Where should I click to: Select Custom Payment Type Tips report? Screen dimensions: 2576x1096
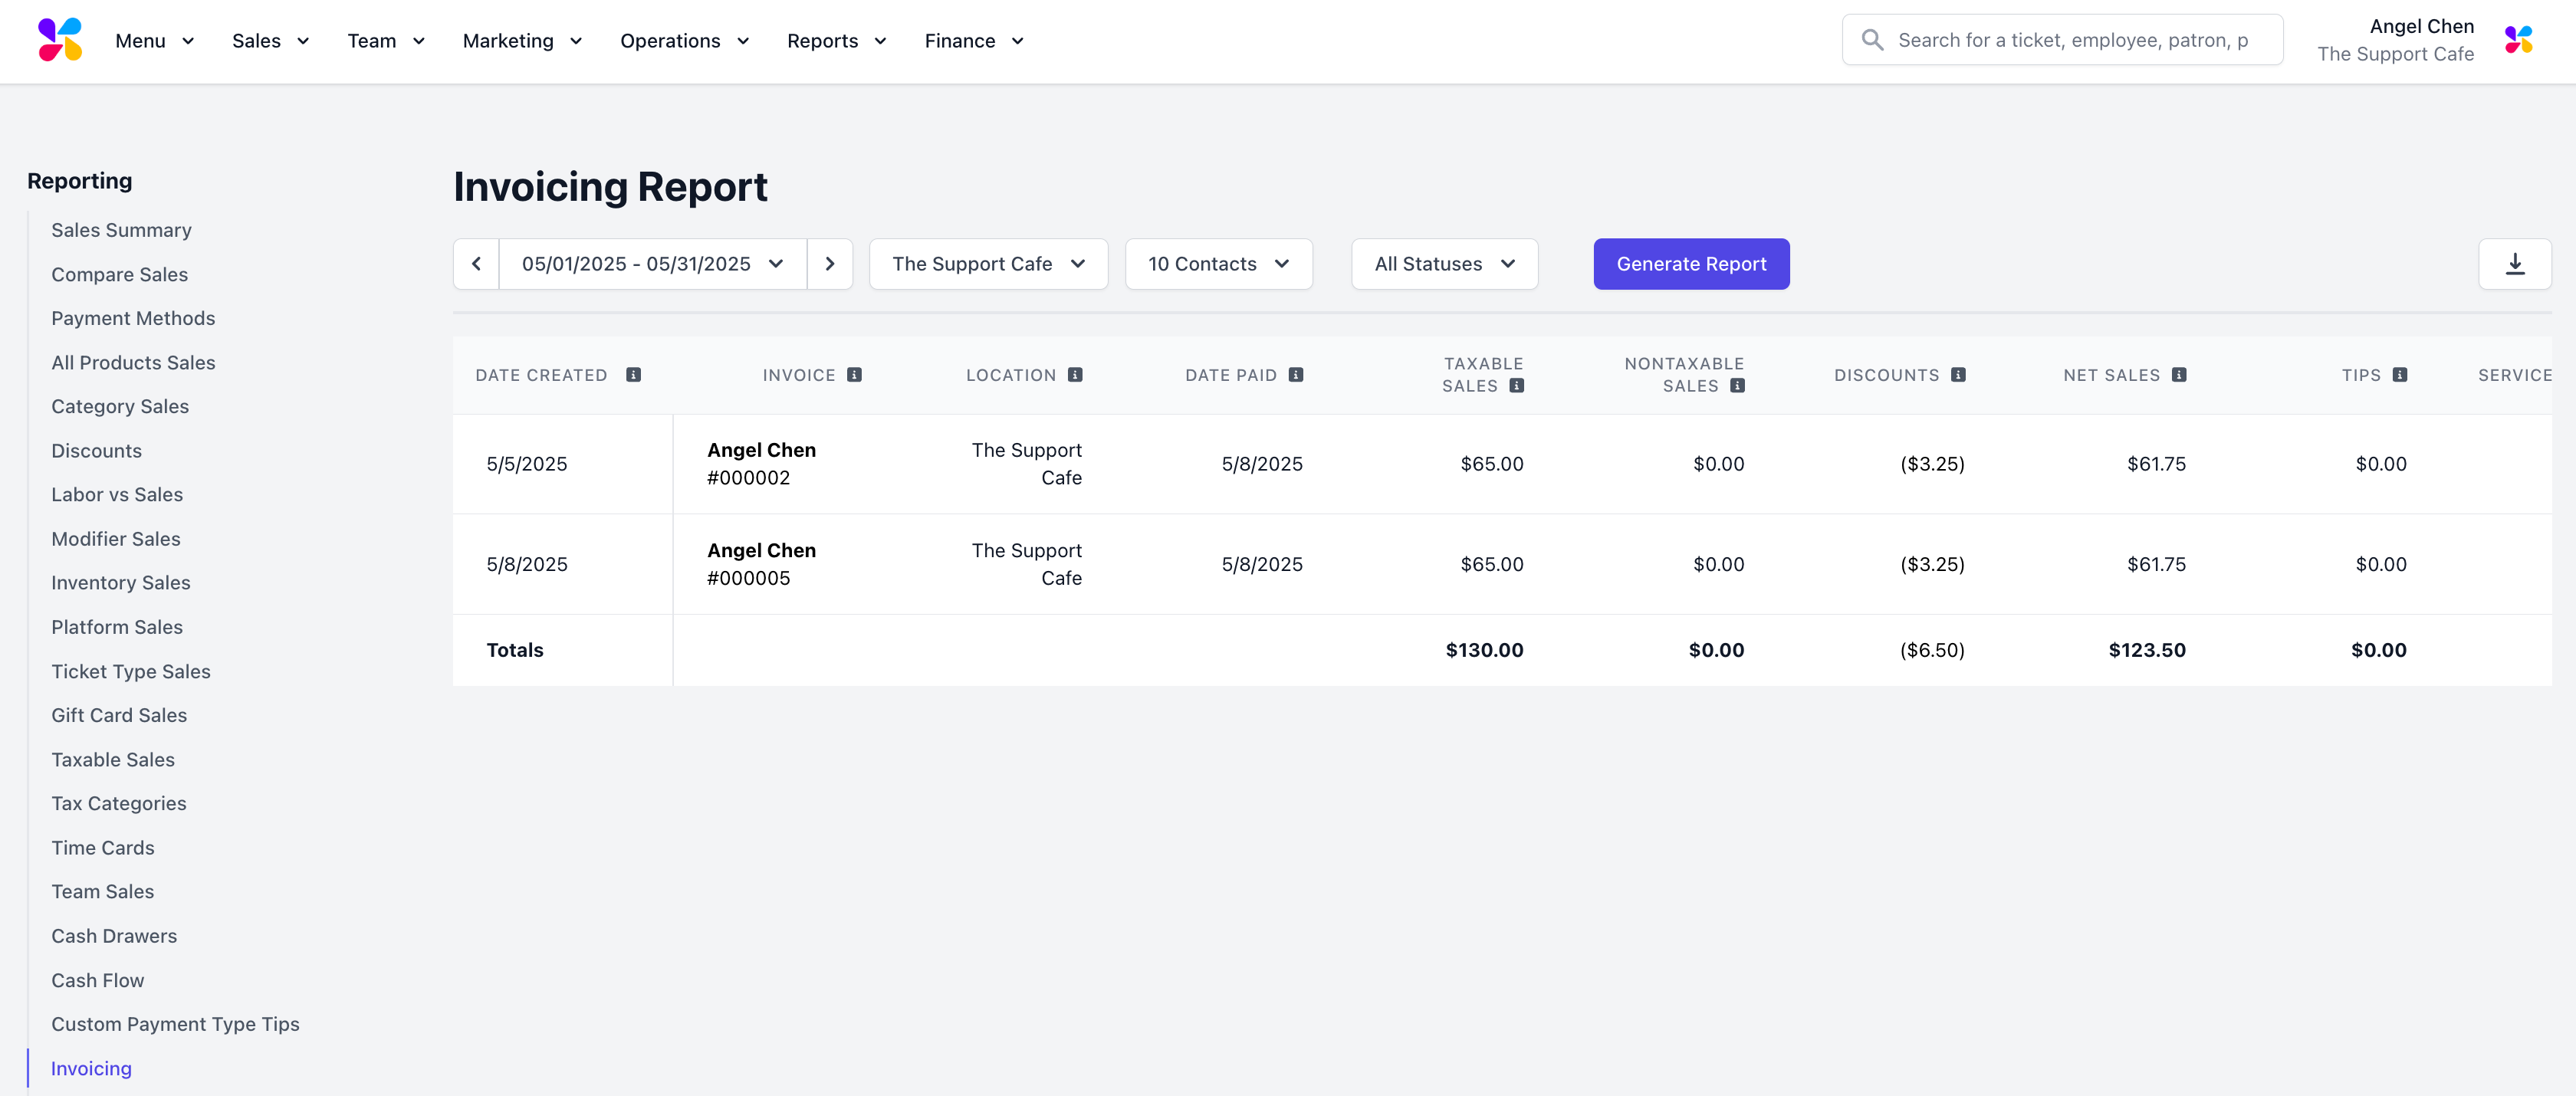(x=175, y=1025)
